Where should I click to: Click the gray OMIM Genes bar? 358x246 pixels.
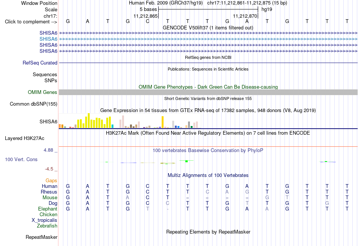[x=208, y=92]
